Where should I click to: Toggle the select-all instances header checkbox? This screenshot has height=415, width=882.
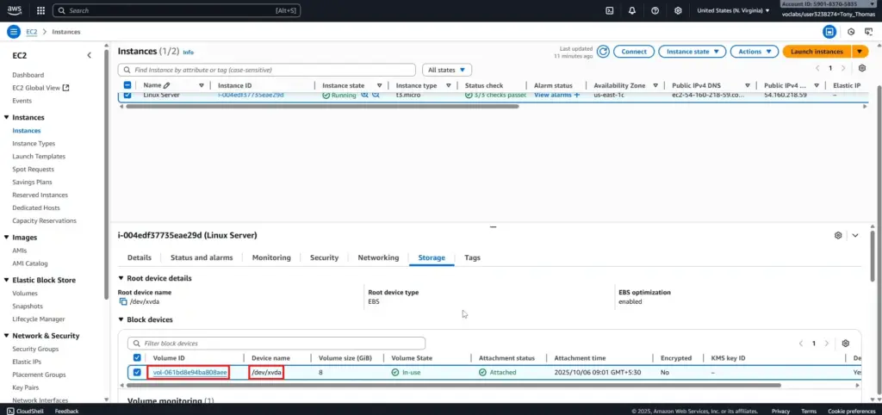(127, 85)
